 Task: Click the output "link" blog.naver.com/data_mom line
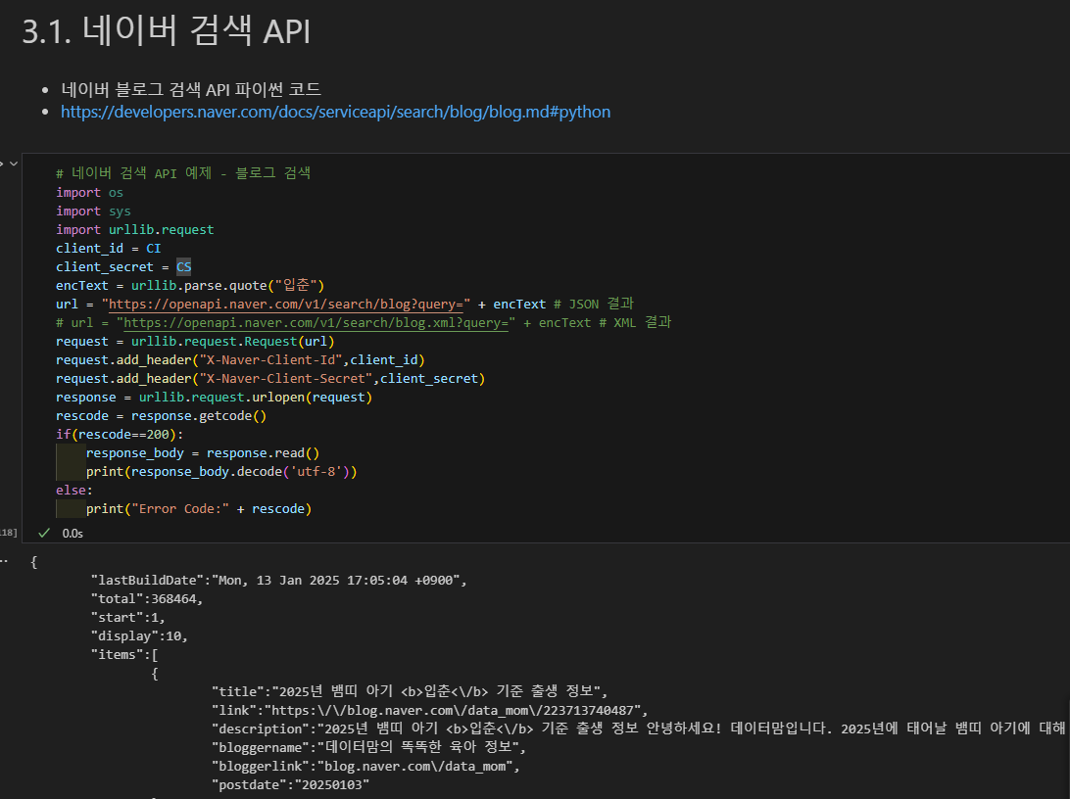430,710
